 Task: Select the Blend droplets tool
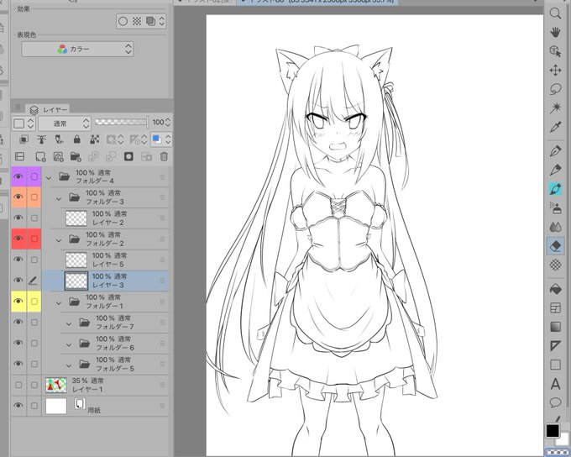[x=555, y=227]
